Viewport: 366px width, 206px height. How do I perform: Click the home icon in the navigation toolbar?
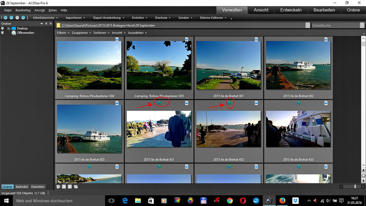click(x=5, y=18)
